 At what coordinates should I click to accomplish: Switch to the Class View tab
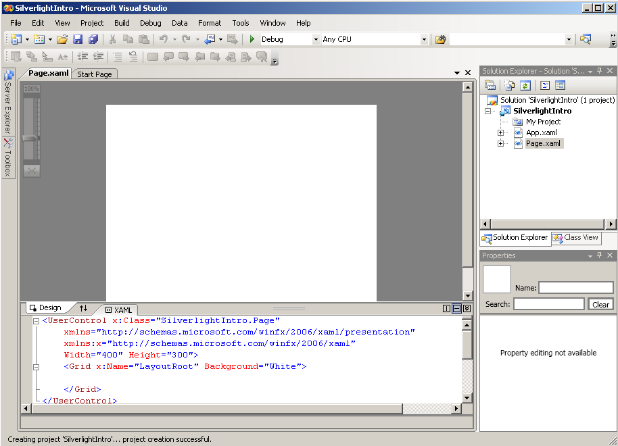click(577, 238)
